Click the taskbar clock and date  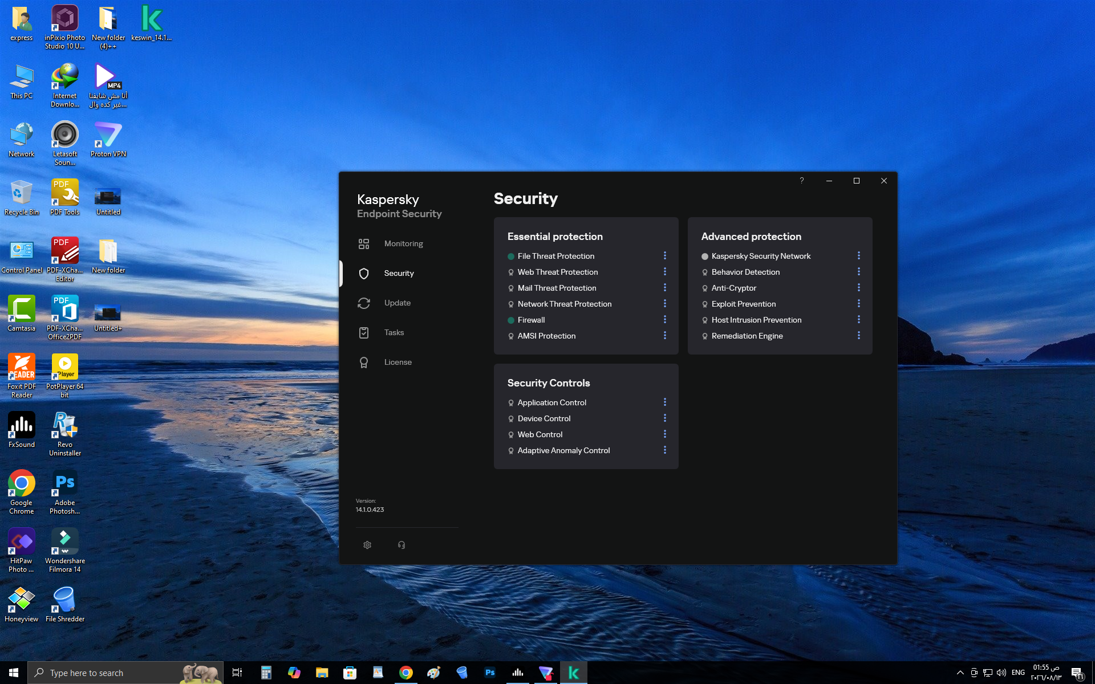1046,673
